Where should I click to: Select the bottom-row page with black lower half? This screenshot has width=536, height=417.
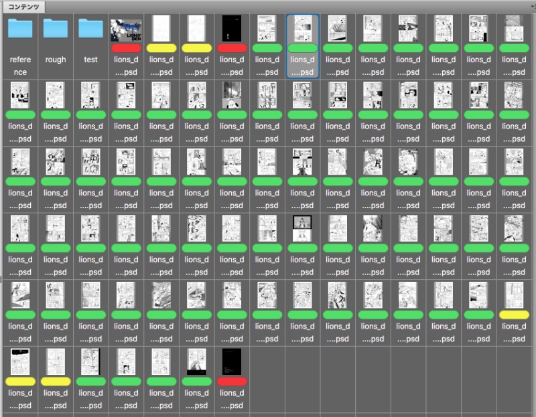[196, 361]
